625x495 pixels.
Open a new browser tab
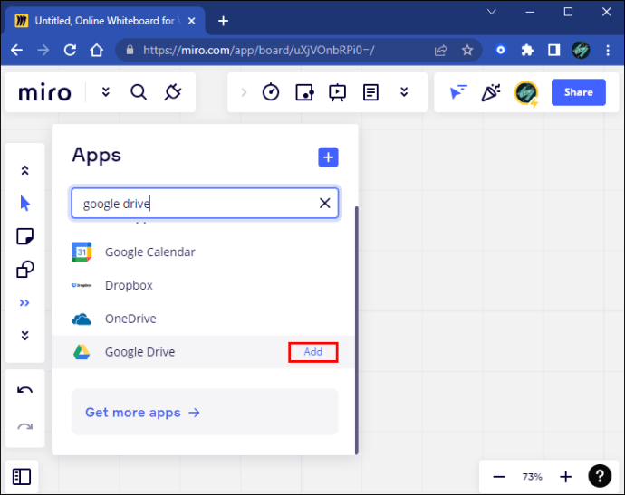click(223, 21)
